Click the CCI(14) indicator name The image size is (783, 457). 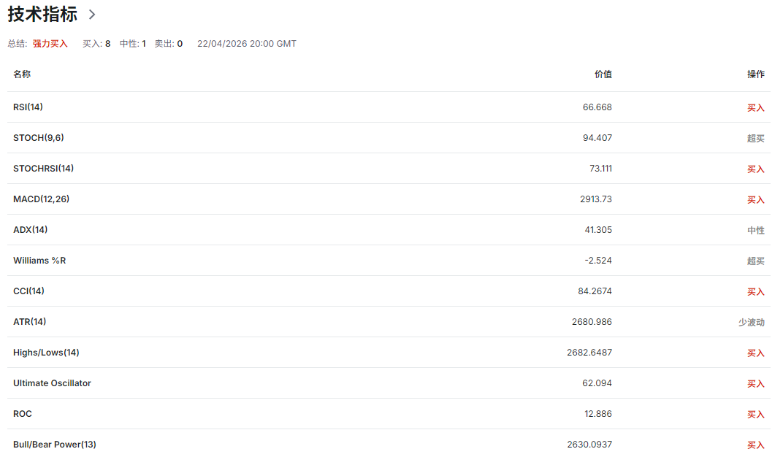pyautogui.click(x=28, y=291)
